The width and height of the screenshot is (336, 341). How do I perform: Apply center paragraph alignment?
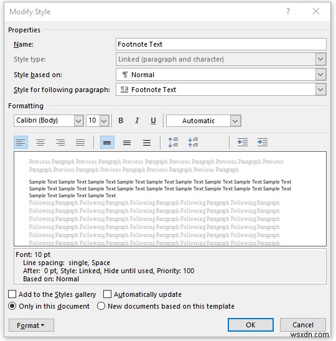click(40, 142)
